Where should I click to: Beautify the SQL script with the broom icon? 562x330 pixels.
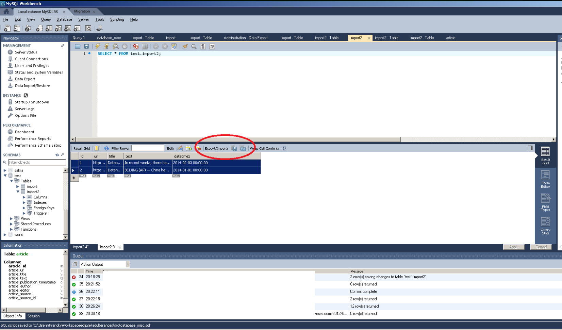[185, 47]
